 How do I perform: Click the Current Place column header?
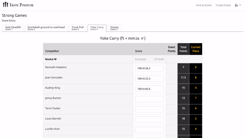196,49
